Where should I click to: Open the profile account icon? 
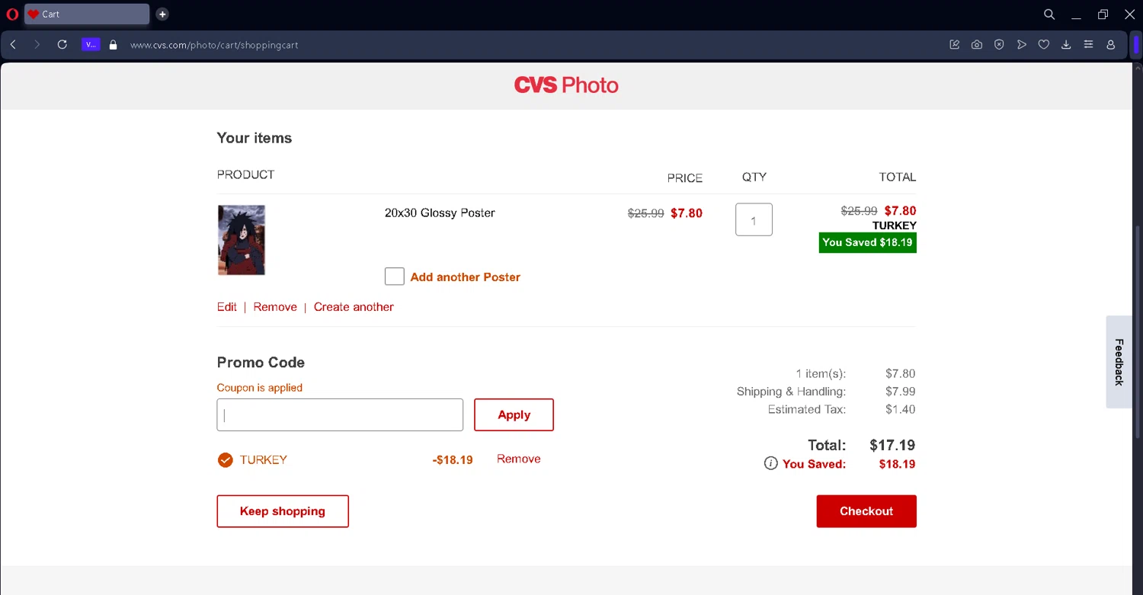click(x=1111, y=45)
